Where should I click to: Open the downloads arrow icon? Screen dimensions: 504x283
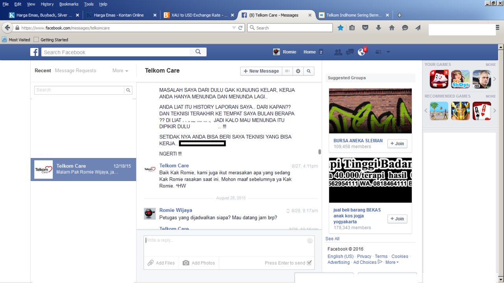pyautogui.click(x=378, y=28)
